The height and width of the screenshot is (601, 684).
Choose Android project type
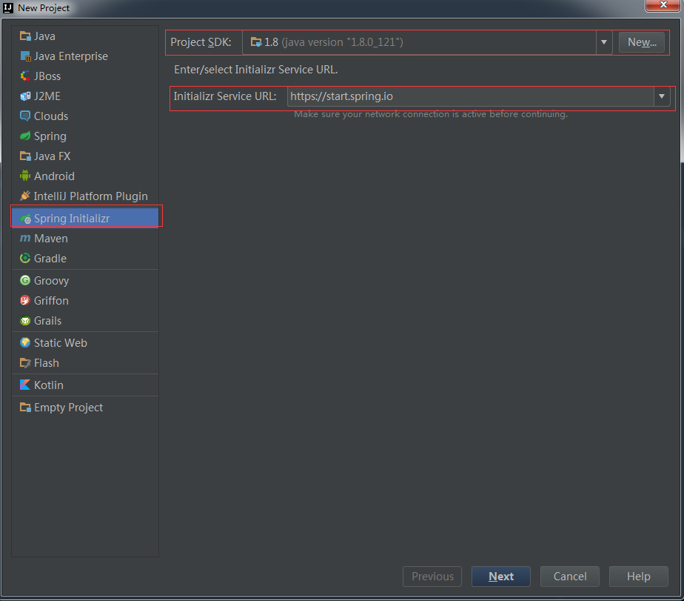point(85,176)
